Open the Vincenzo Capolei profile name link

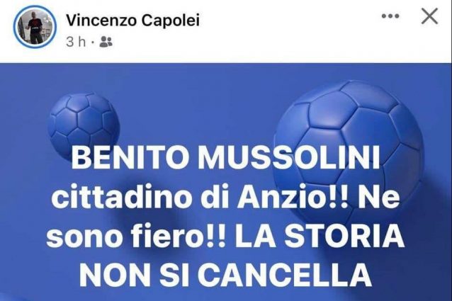(133, 20)
